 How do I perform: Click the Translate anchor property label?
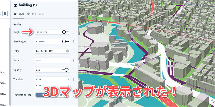coord(22,95)
